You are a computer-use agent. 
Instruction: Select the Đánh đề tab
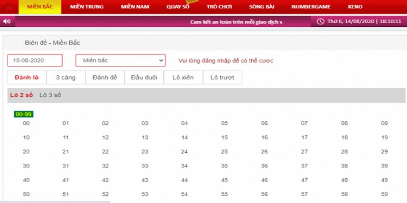coord(105,78)
